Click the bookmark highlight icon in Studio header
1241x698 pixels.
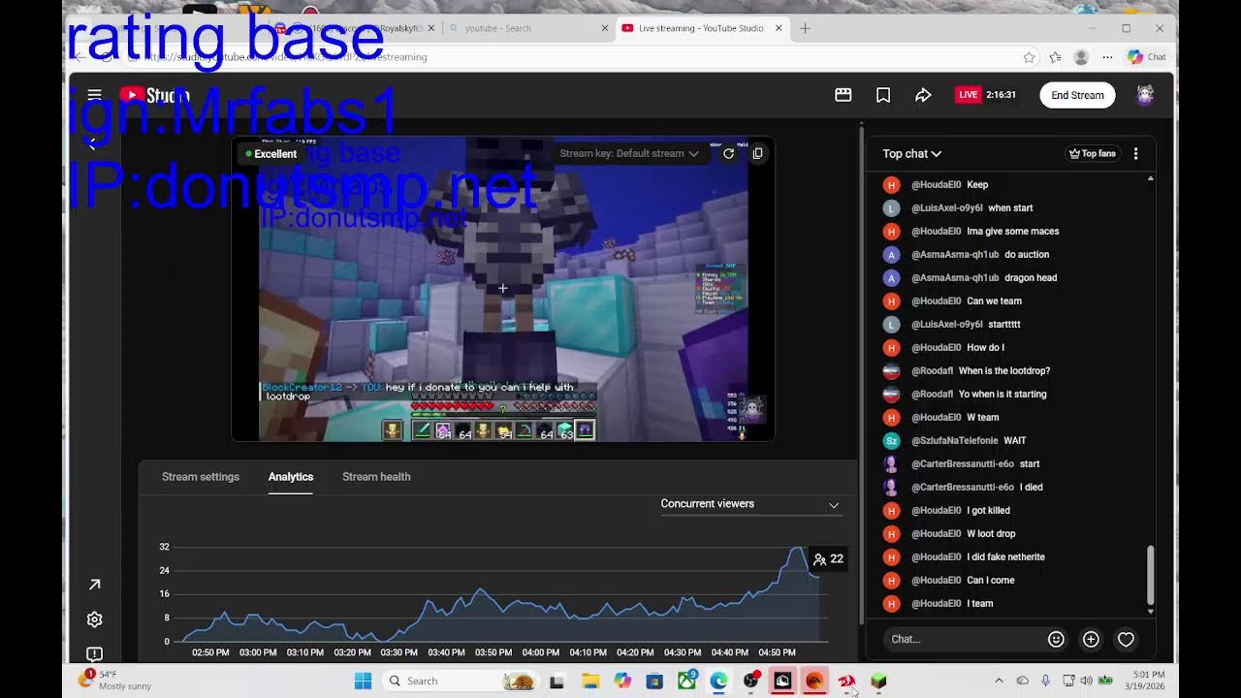tap(883, 95)
